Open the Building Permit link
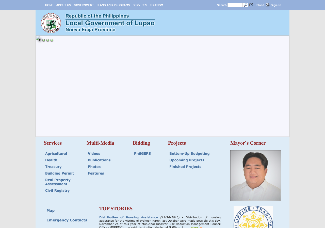325x228 pixels. coord(60,173)
